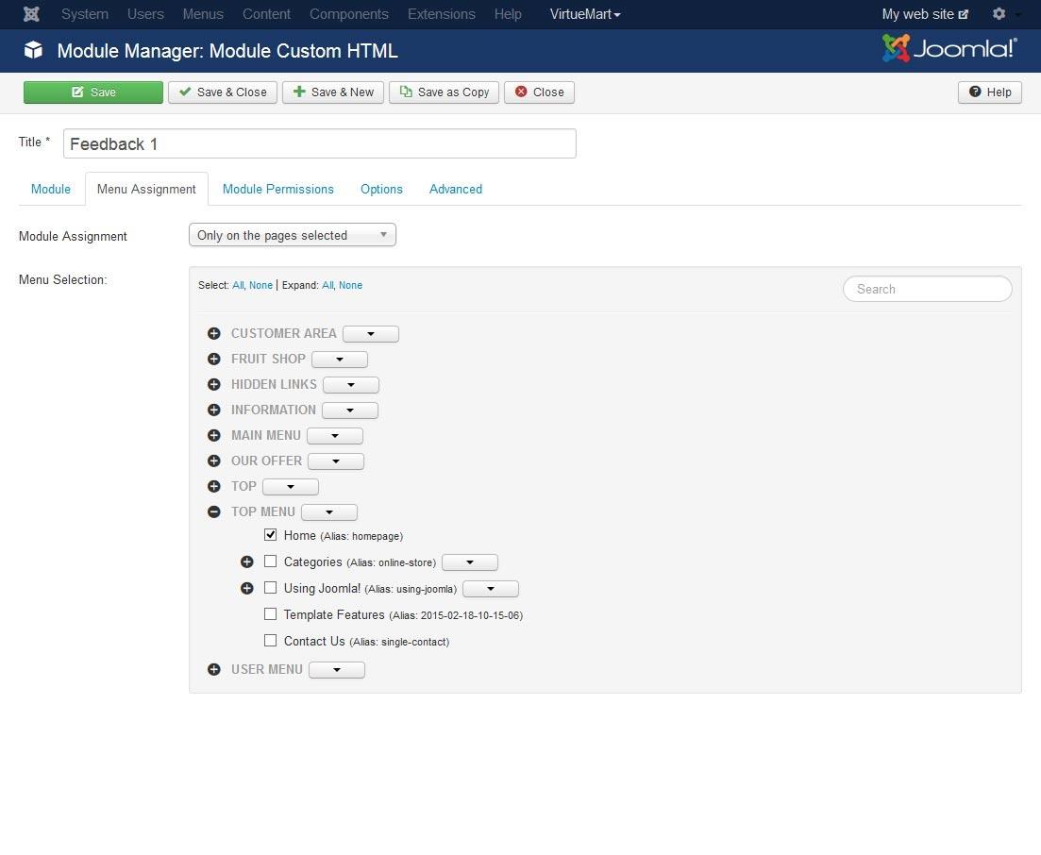1041x855 pixels.
Task: Open the VirtueMart top menu
Action: [x=585, y=14]
